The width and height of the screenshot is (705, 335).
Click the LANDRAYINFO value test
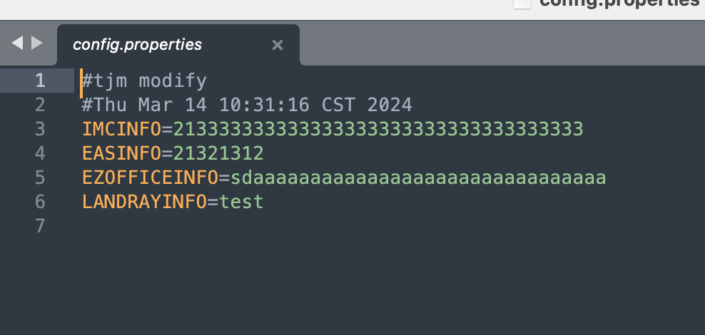click(241, 202)
